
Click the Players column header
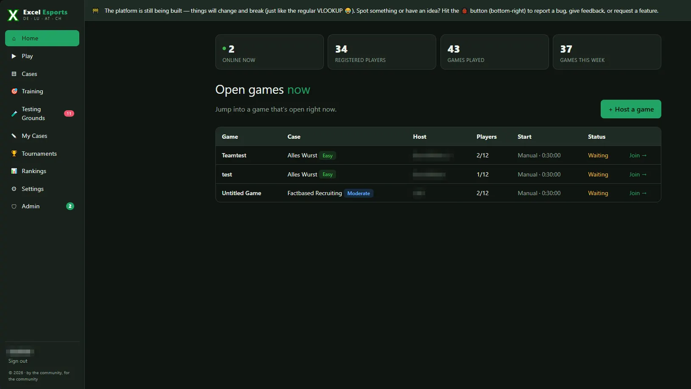coord(487,137)
